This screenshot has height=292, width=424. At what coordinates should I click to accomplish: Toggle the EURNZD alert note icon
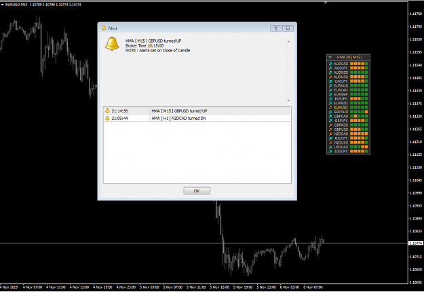pyautogui.click(x=330, y=103)
